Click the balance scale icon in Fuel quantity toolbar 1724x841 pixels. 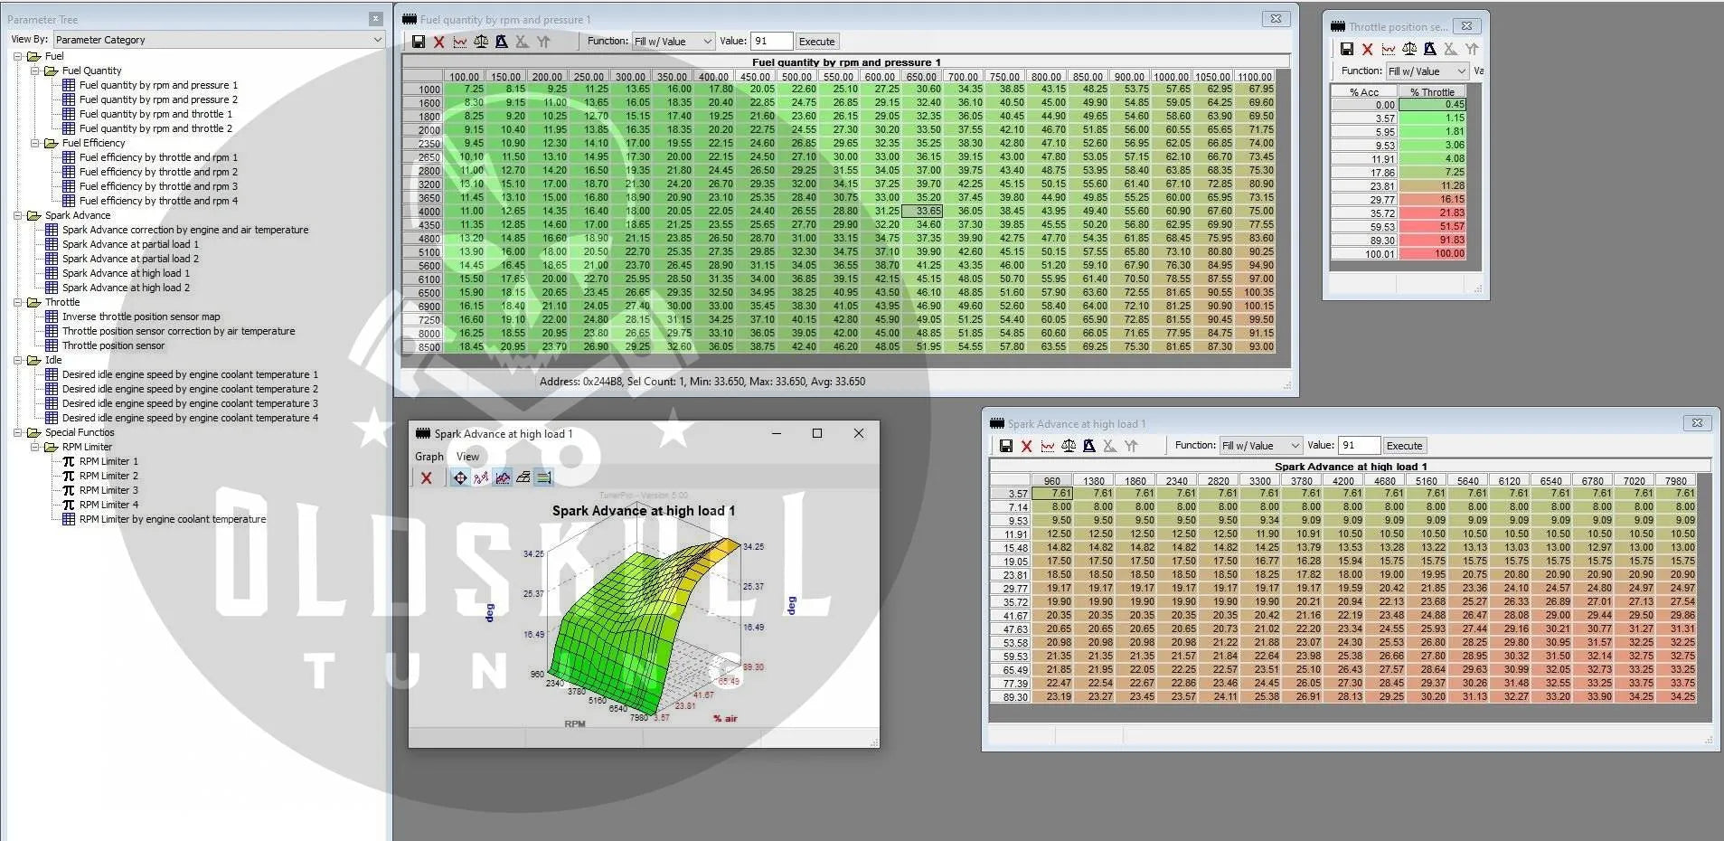[481, 42]
